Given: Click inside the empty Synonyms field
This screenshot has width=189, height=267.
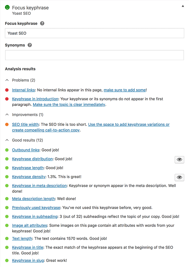Looking at the screenshot, I should tap(94, 55).
